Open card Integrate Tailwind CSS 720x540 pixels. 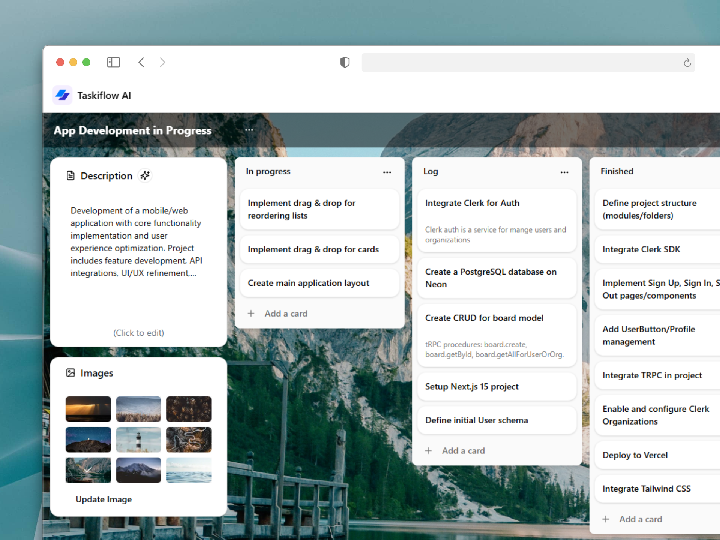pyautogui.click(x=657, y=489)
